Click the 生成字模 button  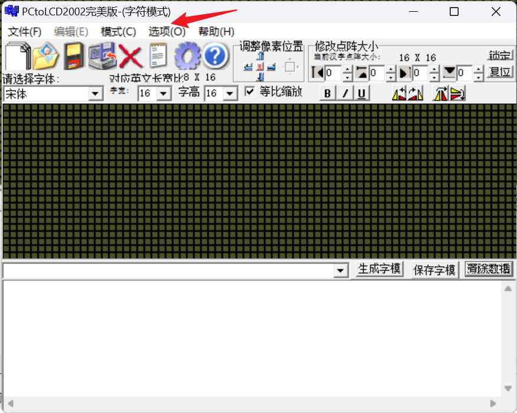pyautogui.click(x=379, y=269)
